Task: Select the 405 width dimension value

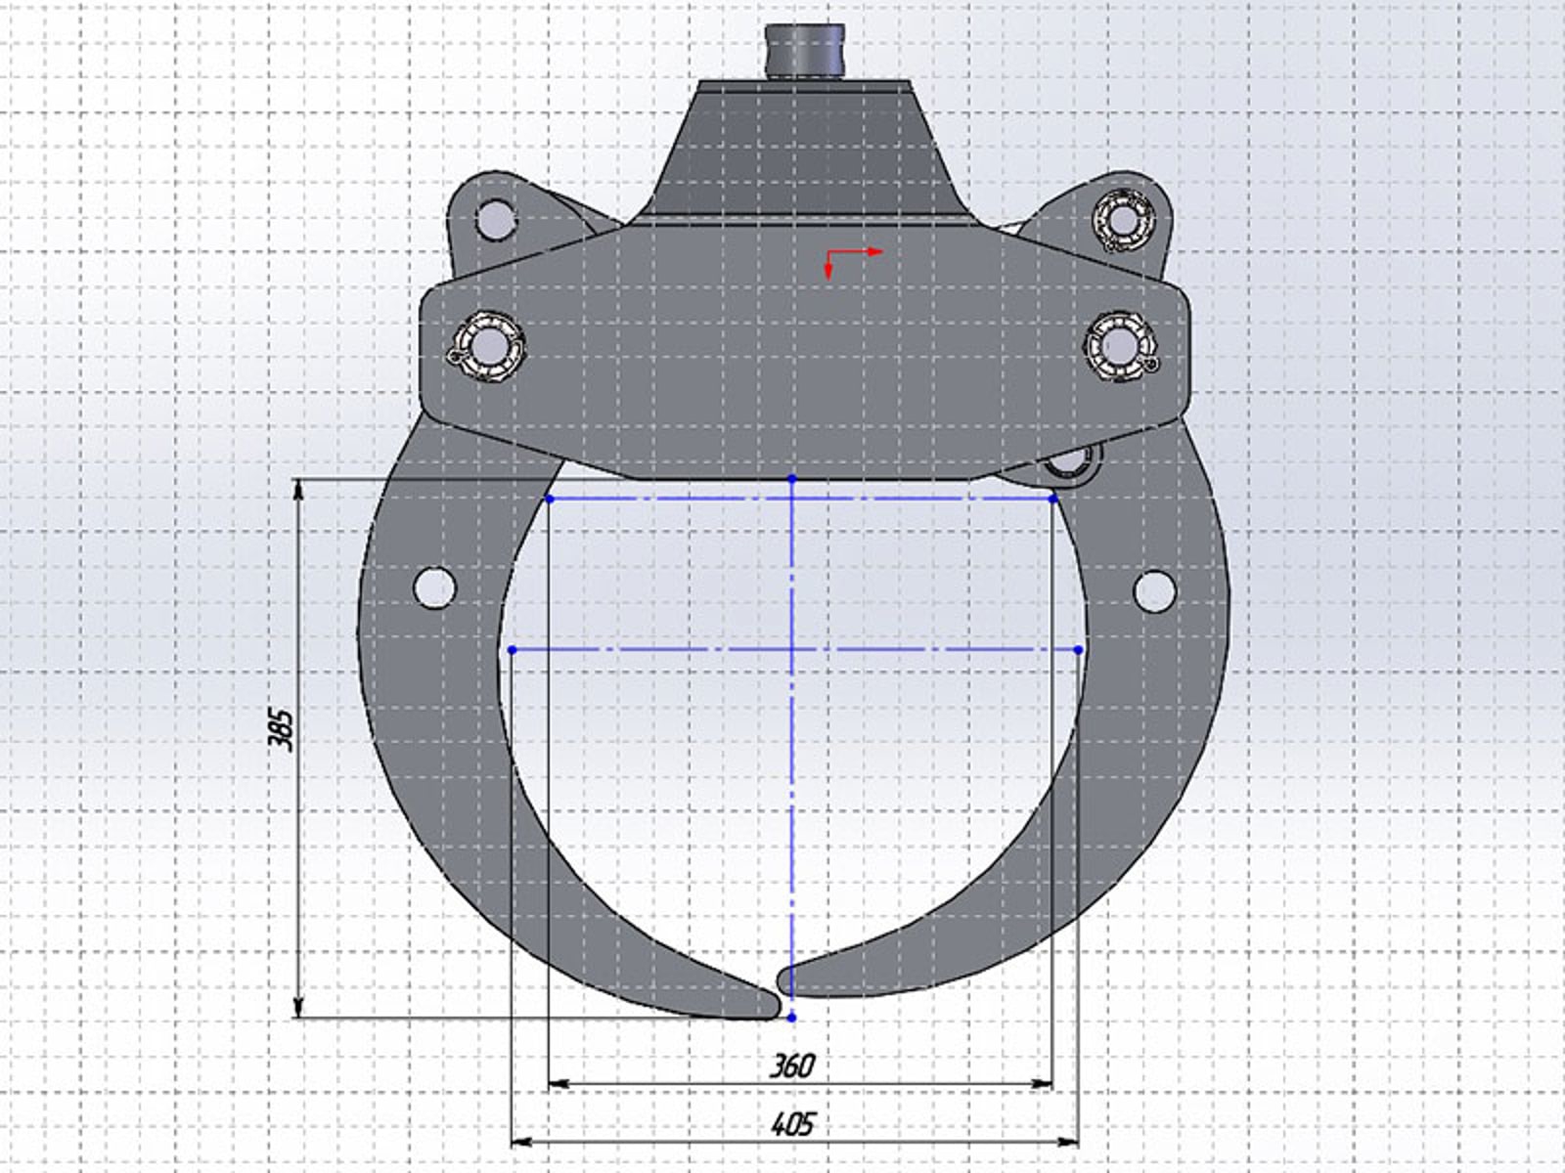Action: tap(793, 1125)
